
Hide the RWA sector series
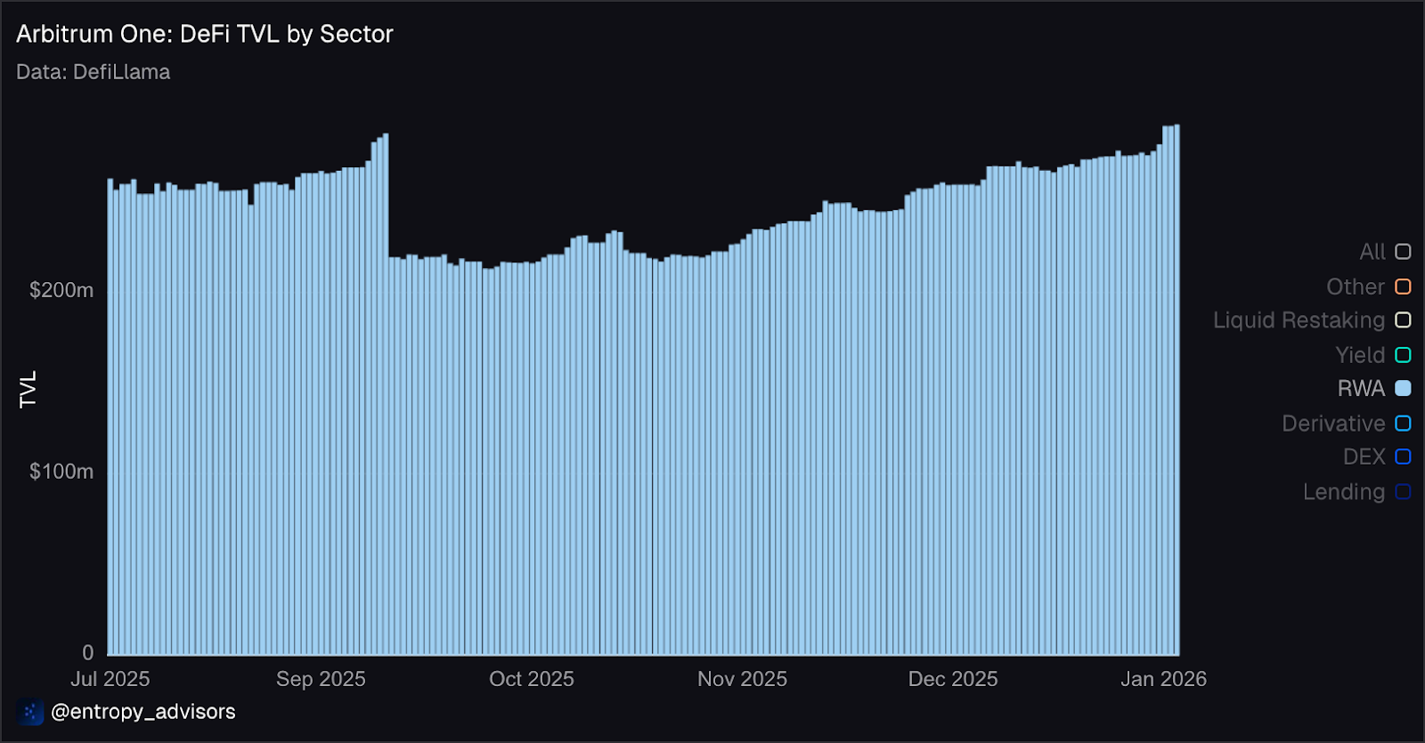[x=1403, y=389]
